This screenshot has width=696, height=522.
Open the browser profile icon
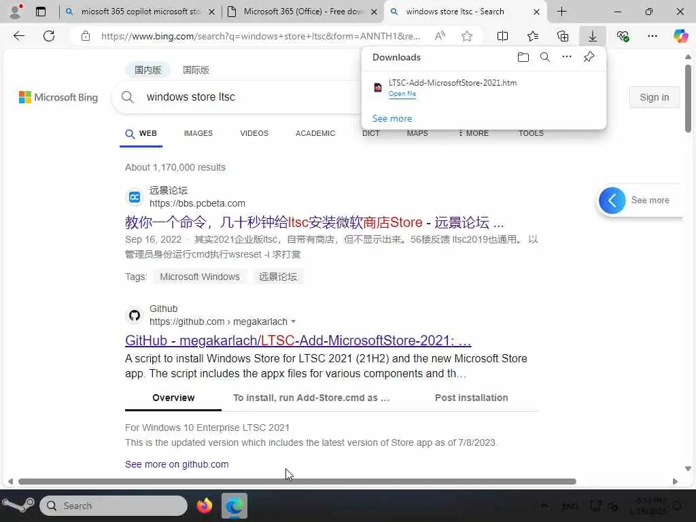[16, 12]
